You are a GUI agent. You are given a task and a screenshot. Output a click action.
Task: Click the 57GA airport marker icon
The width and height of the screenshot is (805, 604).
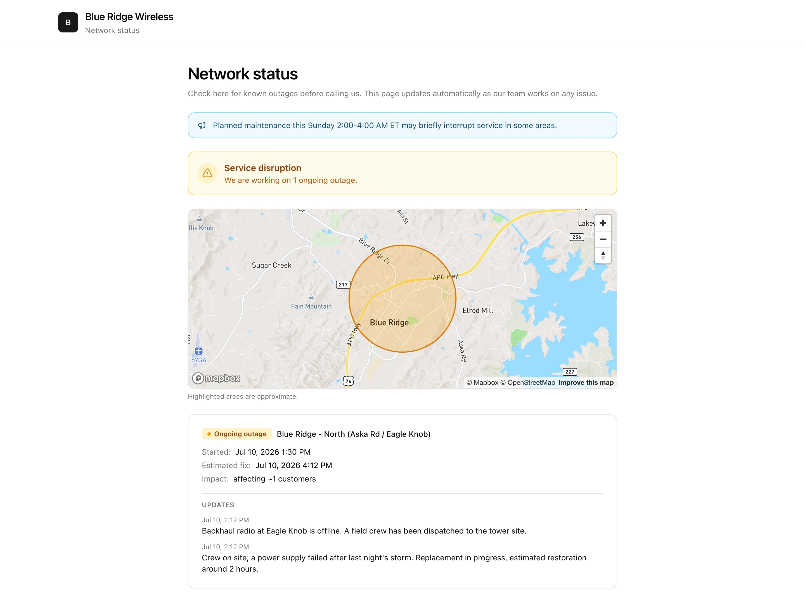point(199,351)
